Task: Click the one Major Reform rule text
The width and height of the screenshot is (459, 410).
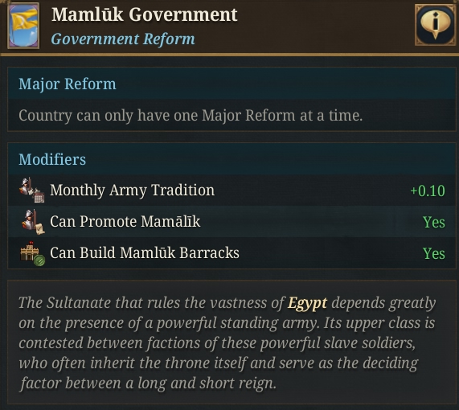Action: [x=191, y=116]
